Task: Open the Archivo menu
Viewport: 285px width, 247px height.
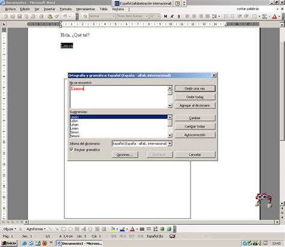Action: click(x=10, y=9)
